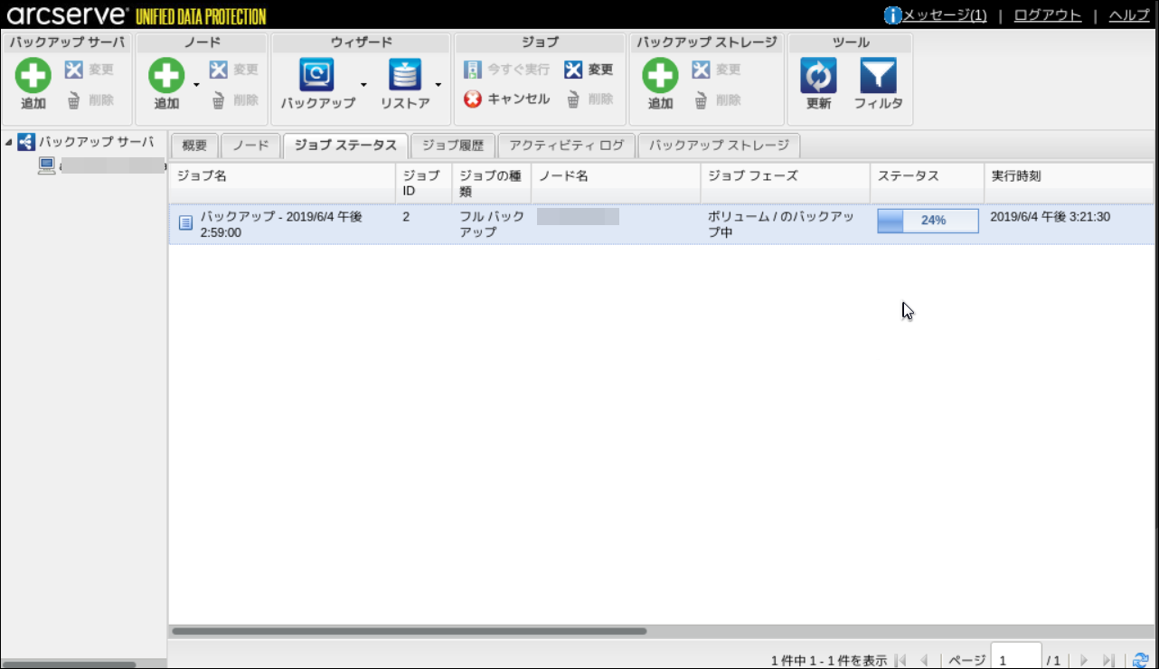The image size is (1159, 669).
Task: Launch the バックアップ wizard icon
Action: tap(316, 75)
